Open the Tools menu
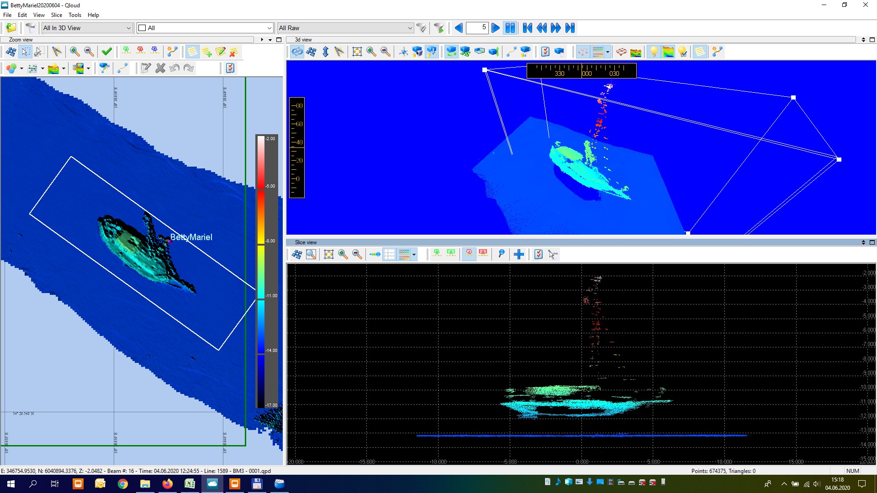This screenshot has width=877, height=493. pos(75,15)
